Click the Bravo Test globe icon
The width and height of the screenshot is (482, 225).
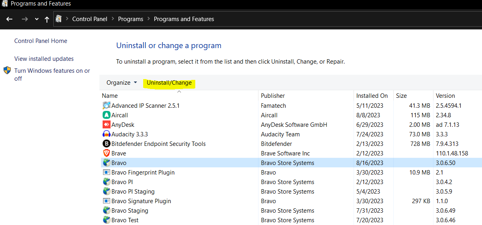[106, 220]
